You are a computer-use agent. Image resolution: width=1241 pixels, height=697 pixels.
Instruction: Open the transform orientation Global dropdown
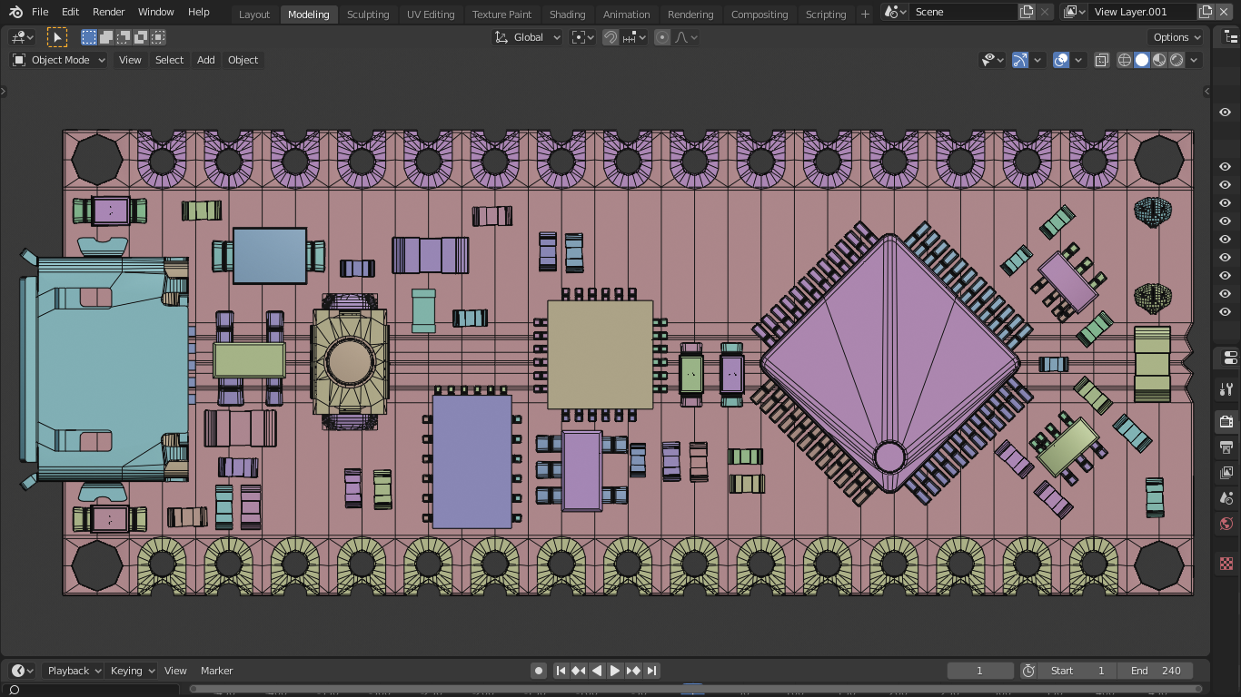pyautogui.click(x=527, y=37)
